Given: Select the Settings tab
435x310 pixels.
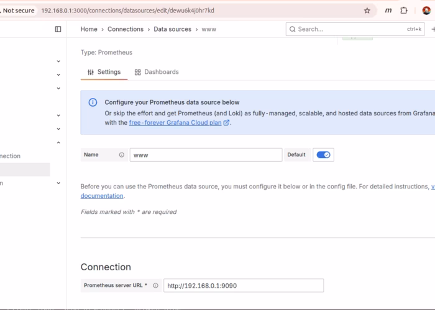Looking at the screenshot, I should pos(104,72).
